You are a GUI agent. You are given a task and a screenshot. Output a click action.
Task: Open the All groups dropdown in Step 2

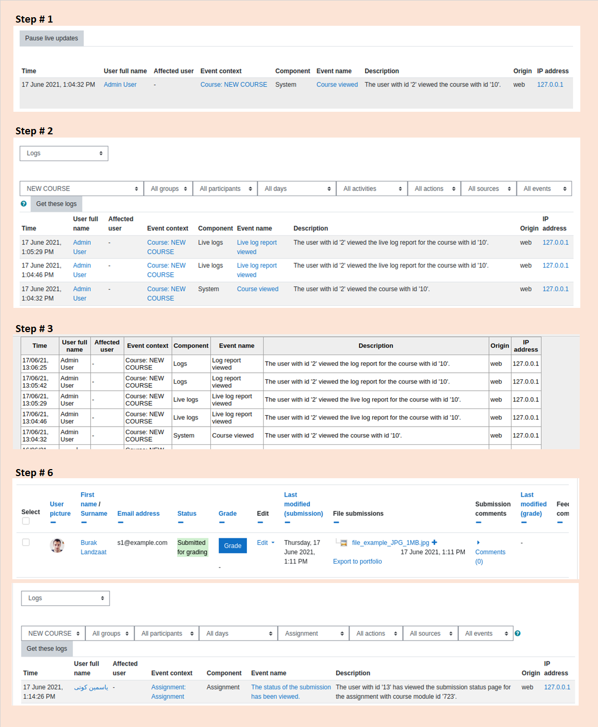click(x=168, y=189)
